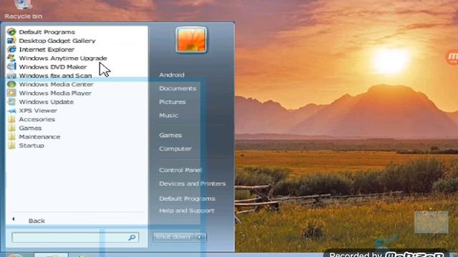This screenshot has height=257, width=458.
Task: Expand the Maintenance folder
Action: 39,136
